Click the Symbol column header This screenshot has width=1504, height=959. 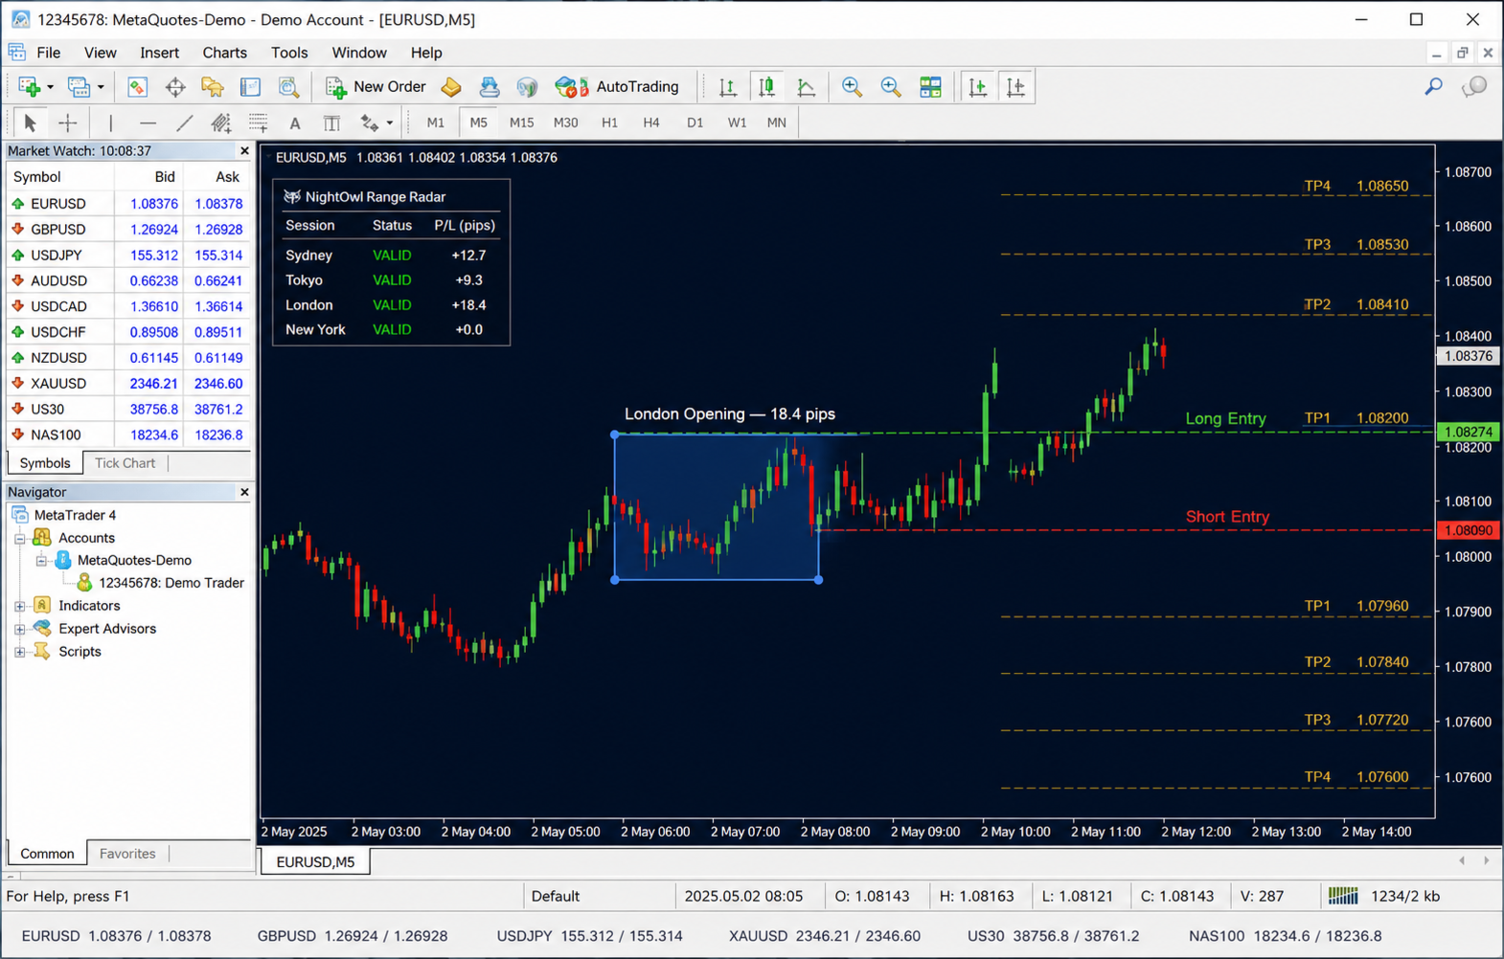pos(59,177)
